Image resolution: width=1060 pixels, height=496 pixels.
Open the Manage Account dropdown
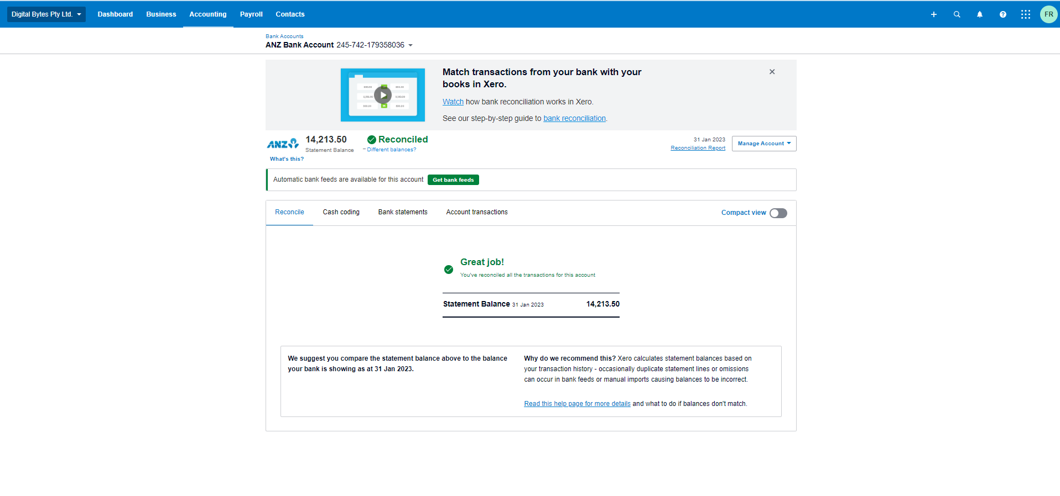(763, 144)
